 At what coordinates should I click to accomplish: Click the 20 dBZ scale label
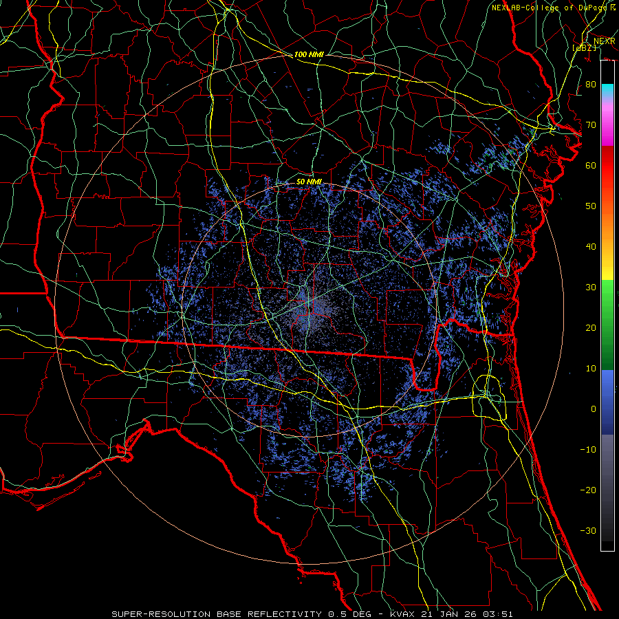click(x=591, y=328)
